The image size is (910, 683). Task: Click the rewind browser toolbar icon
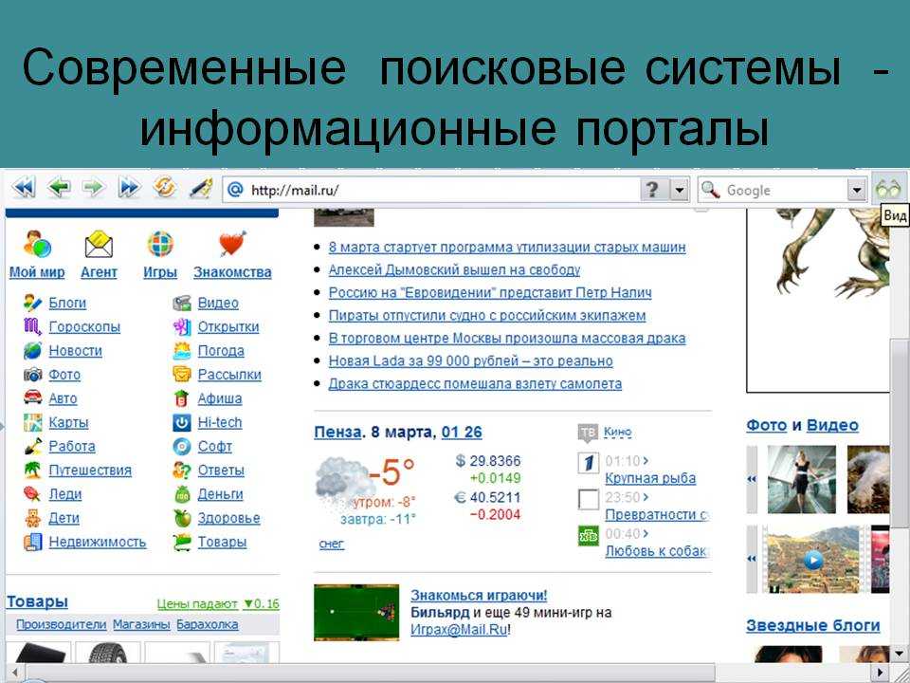[x=25, y=188]
